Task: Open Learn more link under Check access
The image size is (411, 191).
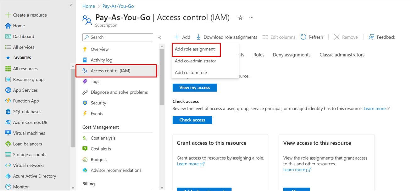Action: click(x=377, y=109)
